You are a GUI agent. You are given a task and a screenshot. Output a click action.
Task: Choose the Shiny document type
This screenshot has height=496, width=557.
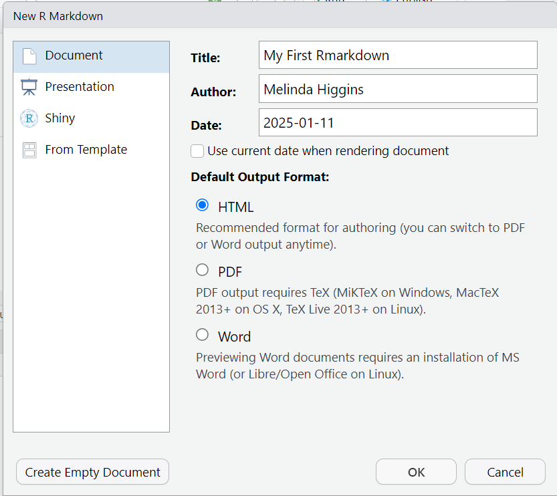click(60, 118)
